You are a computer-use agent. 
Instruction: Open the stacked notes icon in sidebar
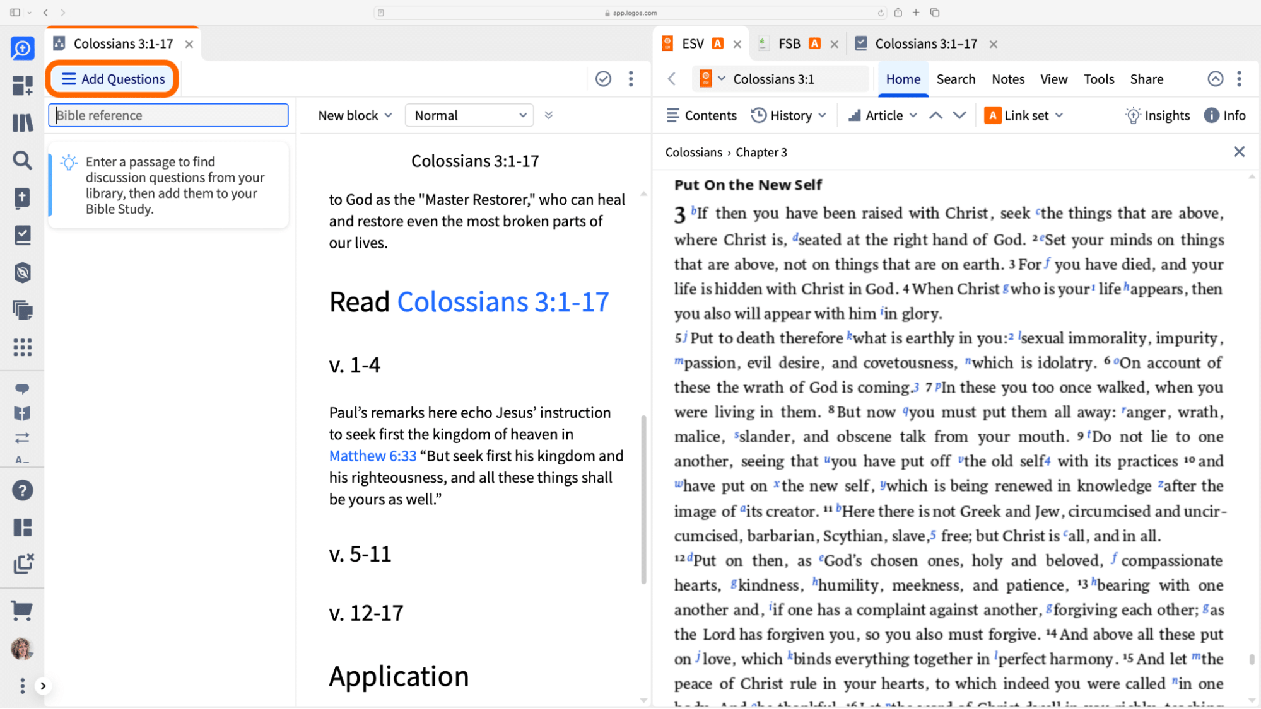[x=22, y=309]
